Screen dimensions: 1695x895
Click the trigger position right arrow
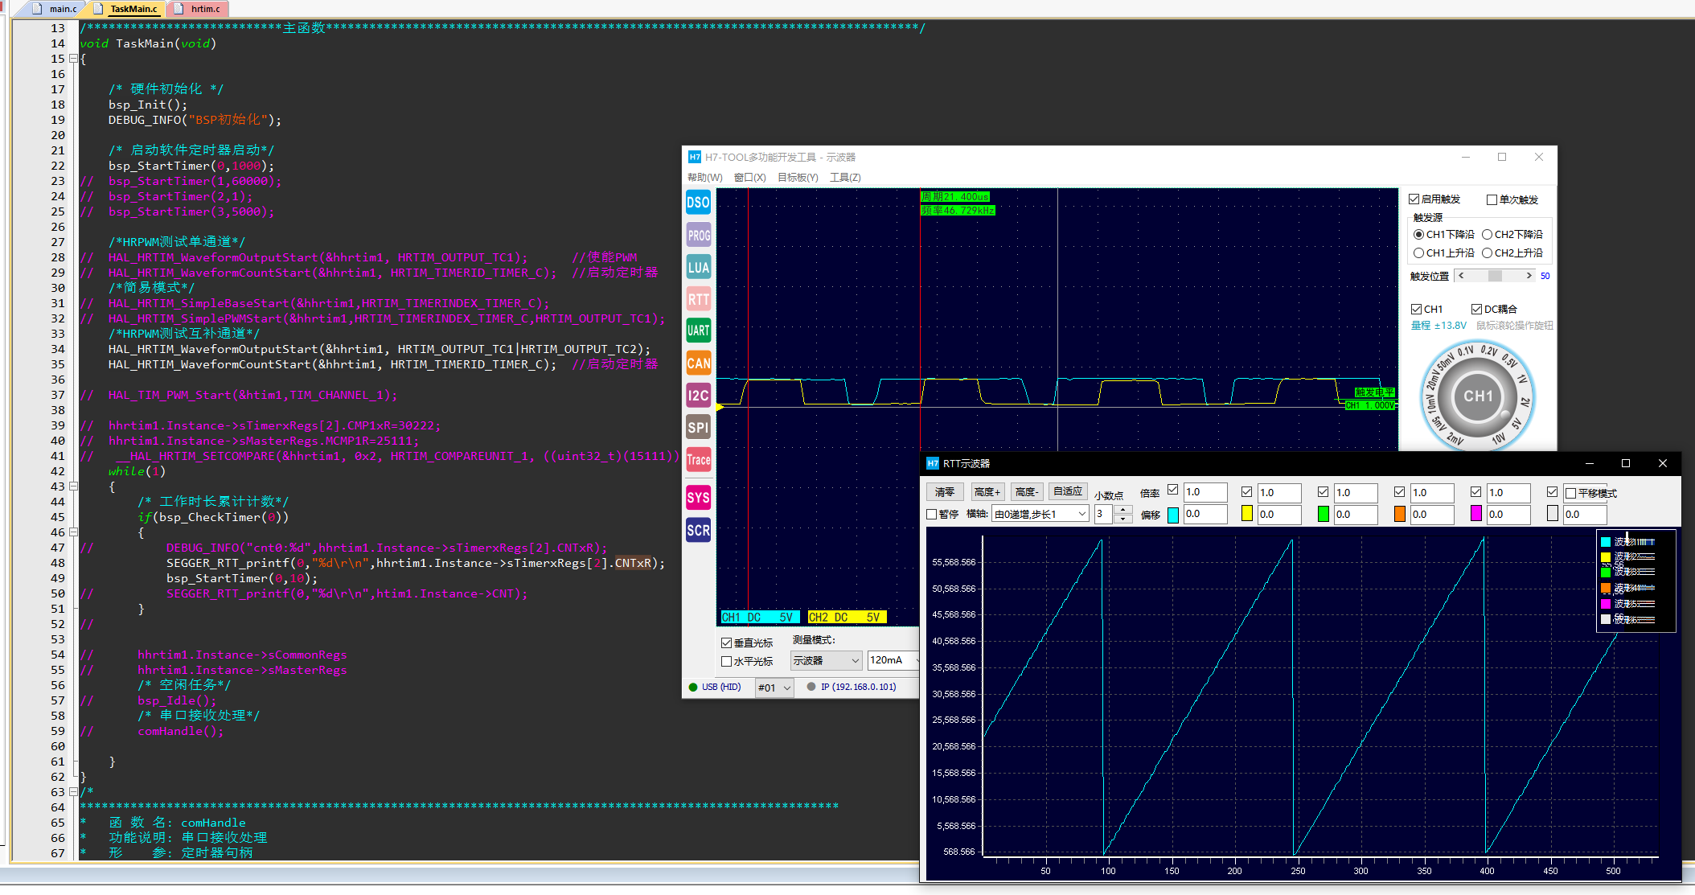pyautogui.click(x=1529, y=276)
